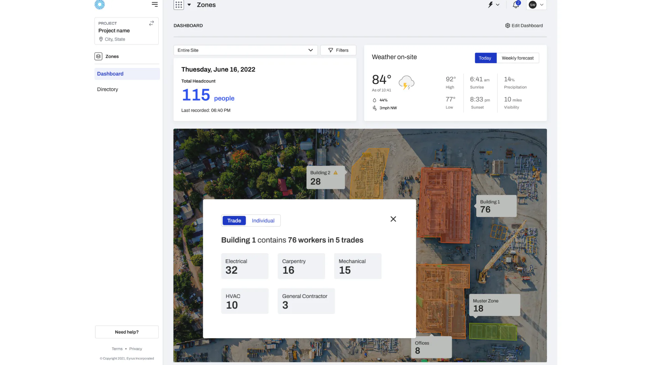Screen dimensions: 648x365
Task: Click the 115 people headcount
Action: coord(208,95)
